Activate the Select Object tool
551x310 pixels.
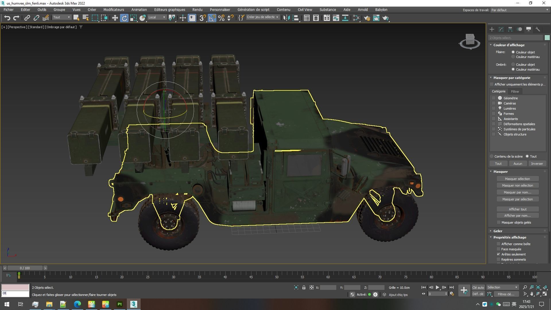point(76,18)
